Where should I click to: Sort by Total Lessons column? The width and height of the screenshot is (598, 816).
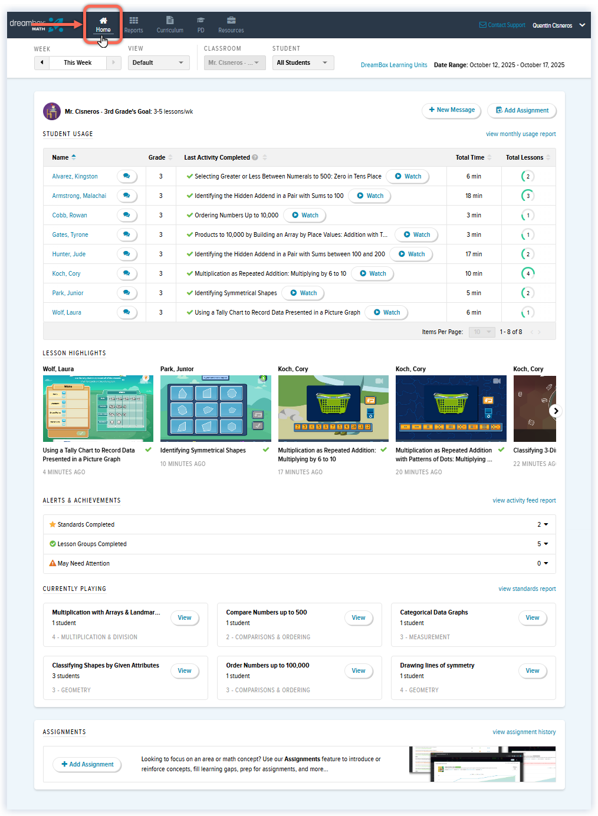[528, 157]
